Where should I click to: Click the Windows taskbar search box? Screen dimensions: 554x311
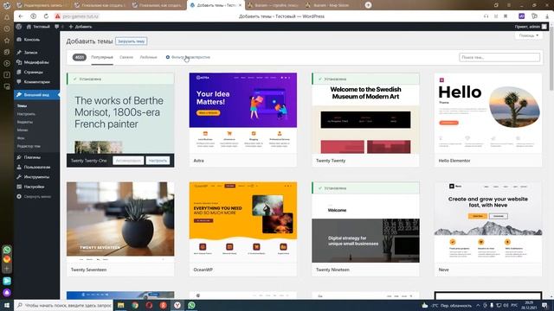coord(63,305)
